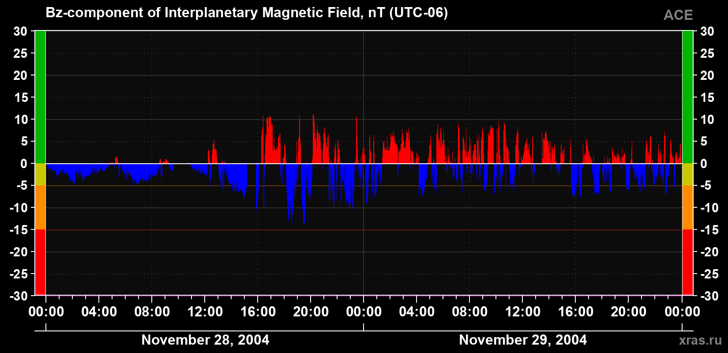The image size is (728, 353).
Task: Select the -5 label on the left axis
Action: [x=22, y=186]
